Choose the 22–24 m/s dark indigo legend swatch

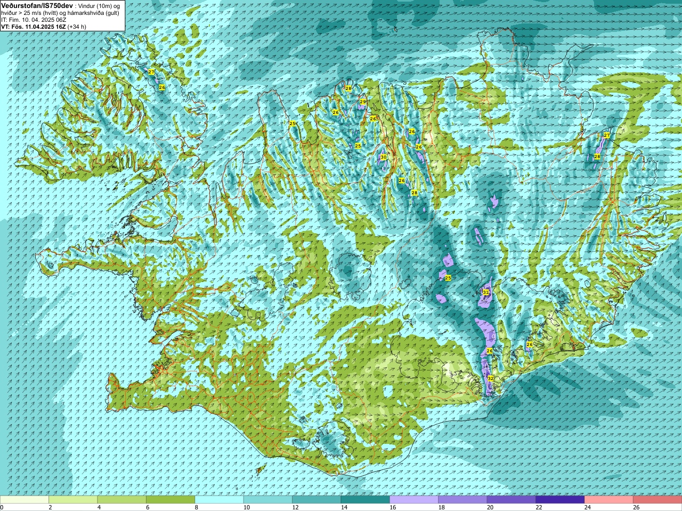(560, 500)
